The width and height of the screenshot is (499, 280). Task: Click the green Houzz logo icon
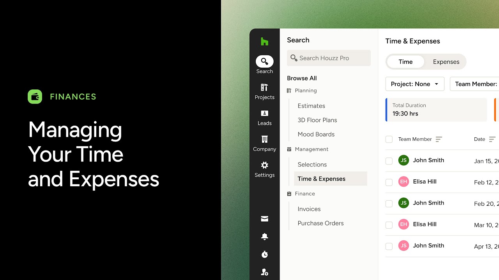point(265,42)
